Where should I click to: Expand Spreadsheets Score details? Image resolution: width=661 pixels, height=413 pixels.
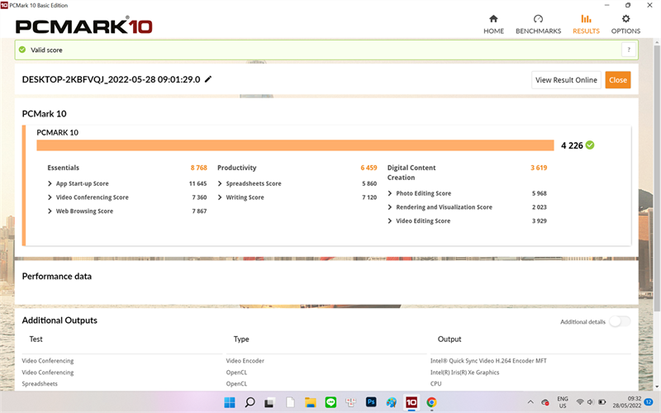click(x=220, y=183)
